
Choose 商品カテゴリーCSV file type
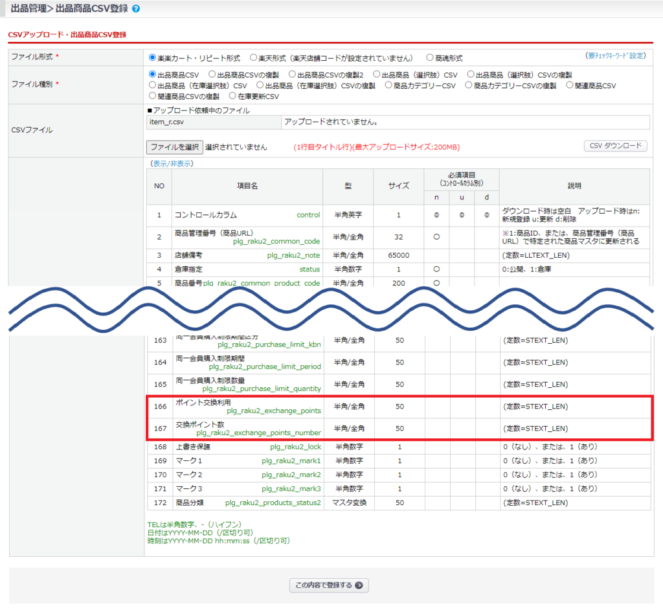click(x=388, y=85)
